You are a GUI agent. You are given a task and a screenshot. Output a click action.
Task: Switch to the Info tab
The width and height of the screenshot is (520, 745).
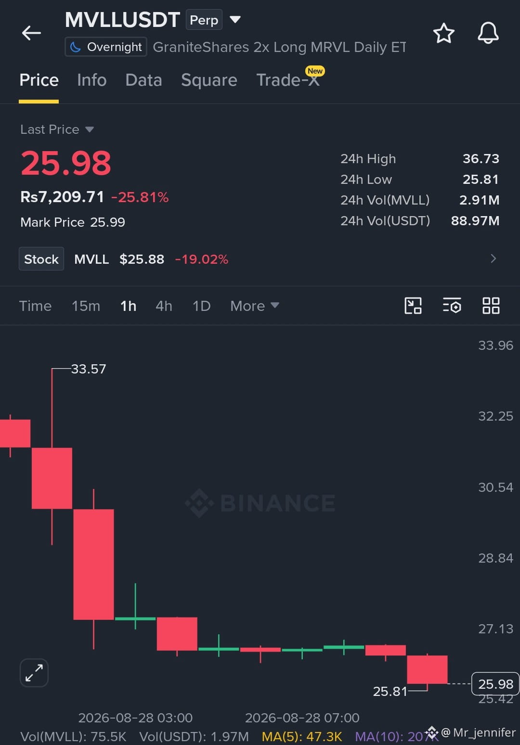point(91,80)
